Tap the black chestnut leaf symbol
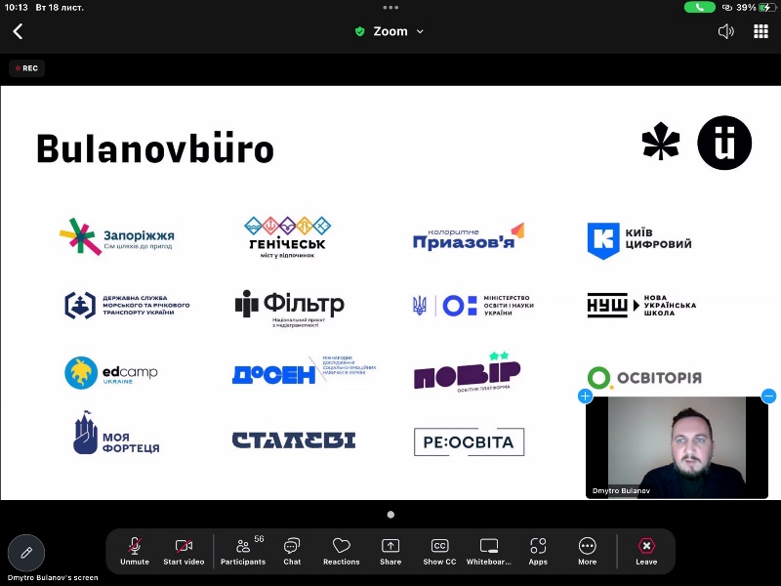 (x=661, y=142)
